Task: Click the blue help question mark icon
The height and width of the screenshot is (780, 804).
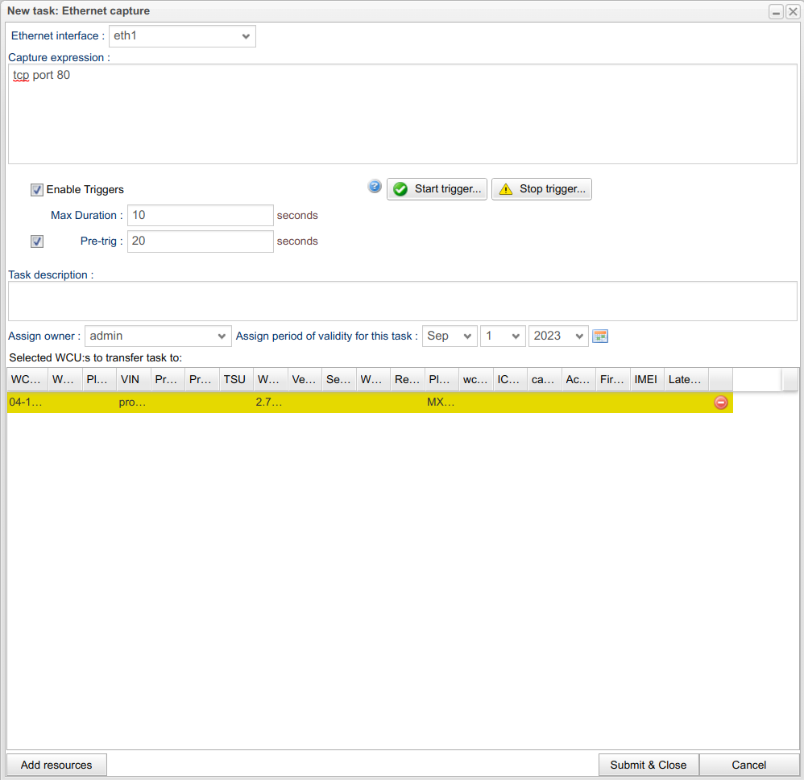Action: point(375,187)
